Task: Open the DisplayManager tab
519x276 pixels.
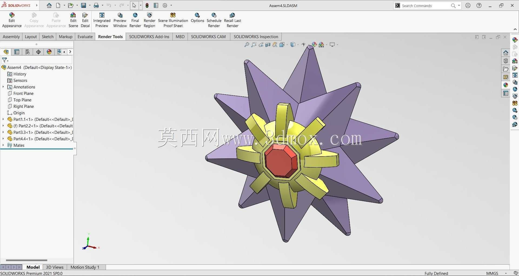Action: [49, 52]
